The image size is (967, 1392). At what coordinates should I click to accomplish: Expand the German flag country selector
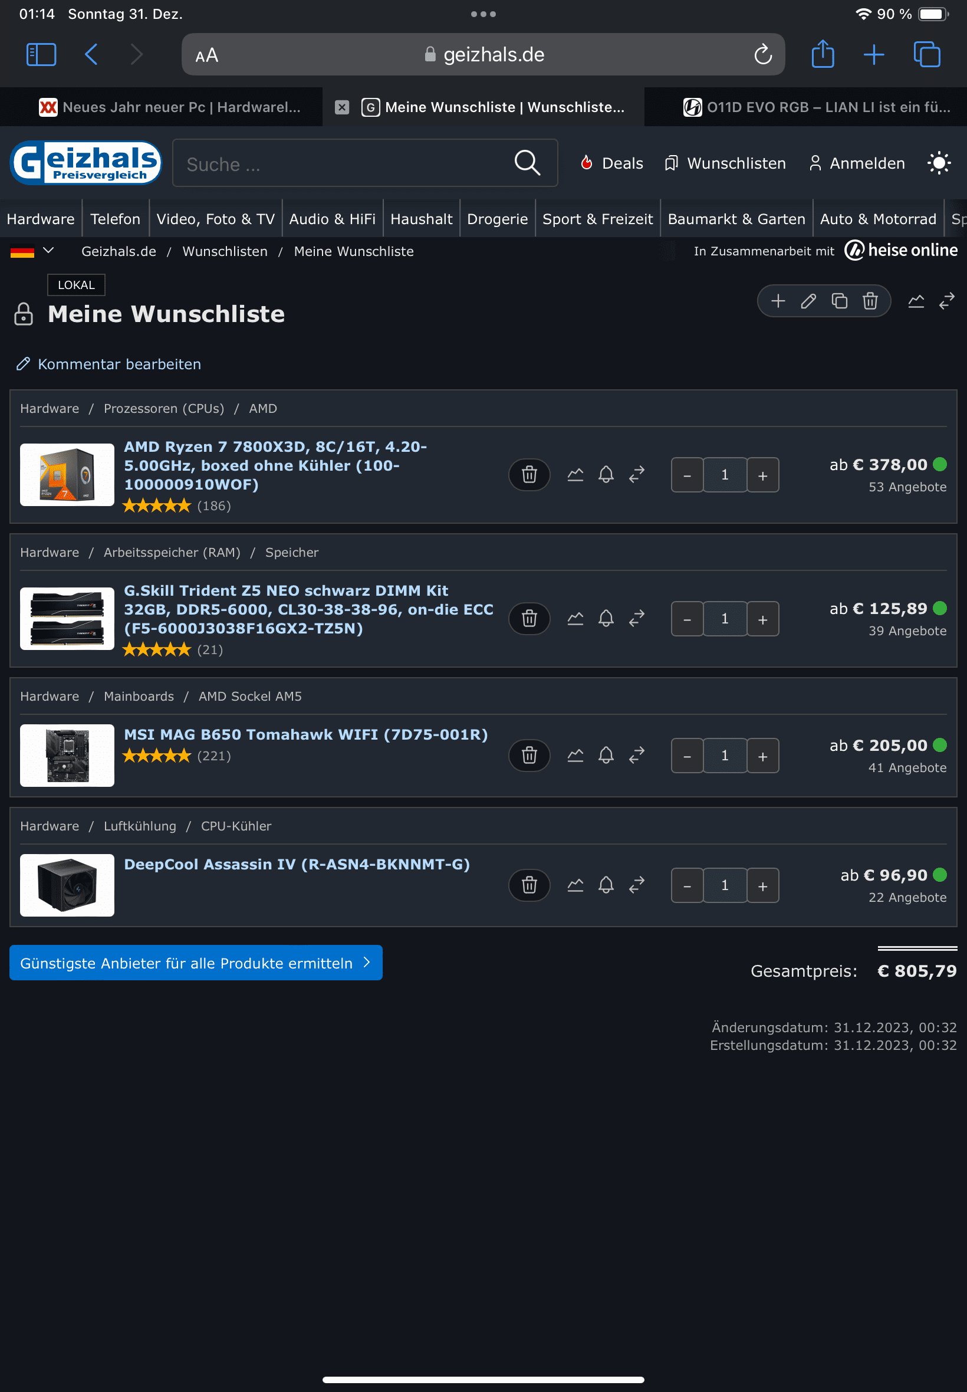click(x=32, y=251)
